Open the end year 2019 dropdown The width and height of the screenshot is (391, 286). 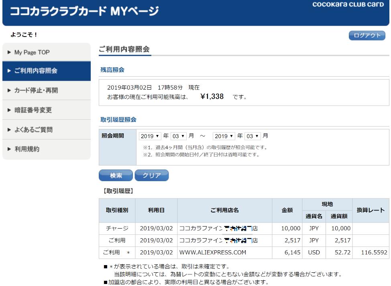click(x=224, y=136)
